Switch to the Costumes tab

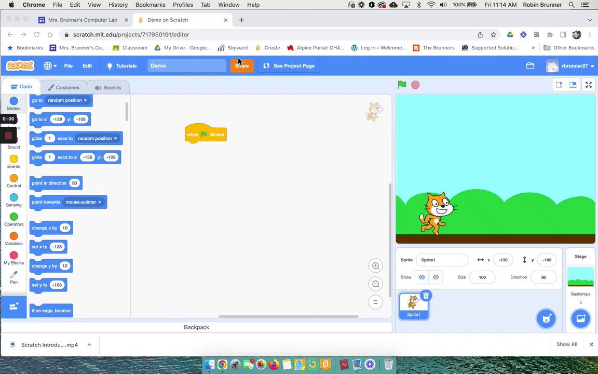(63, 87)
